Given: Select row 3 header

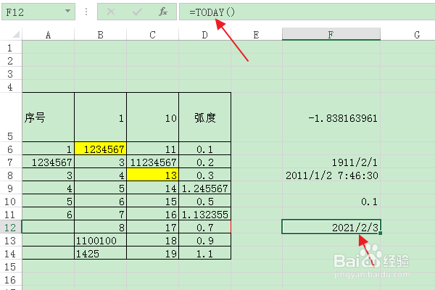Looking at the screenshot, I should pos(11,73).
